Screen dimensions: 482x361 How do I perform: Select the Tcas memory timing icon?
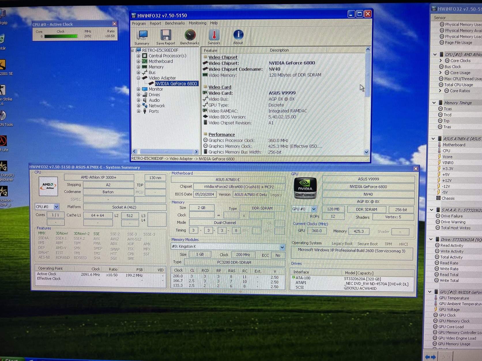pos(440,109)
